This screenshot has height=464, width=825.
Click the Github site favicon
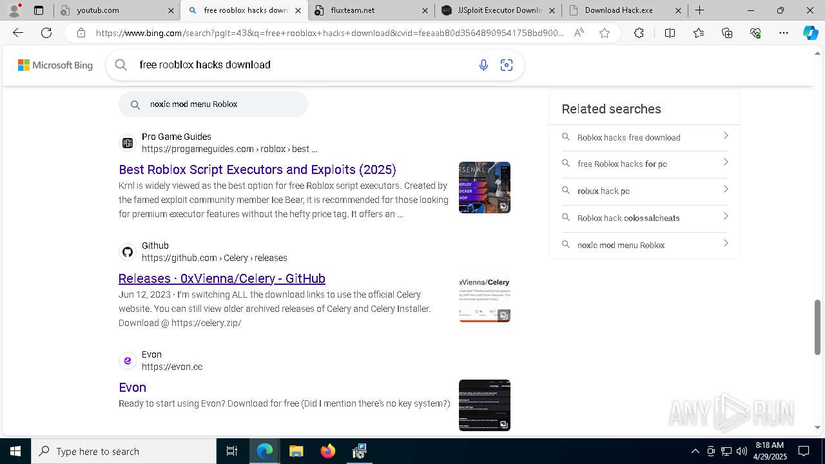point(128,252)
